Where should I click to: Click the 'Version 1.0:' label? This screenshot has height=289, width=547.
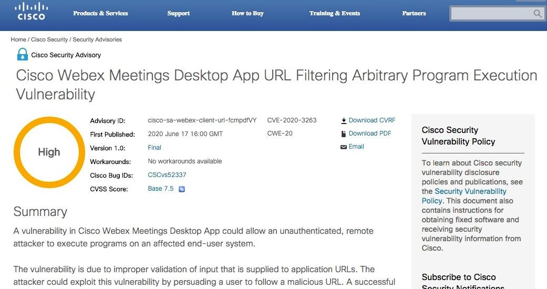(x=107, y=148)
